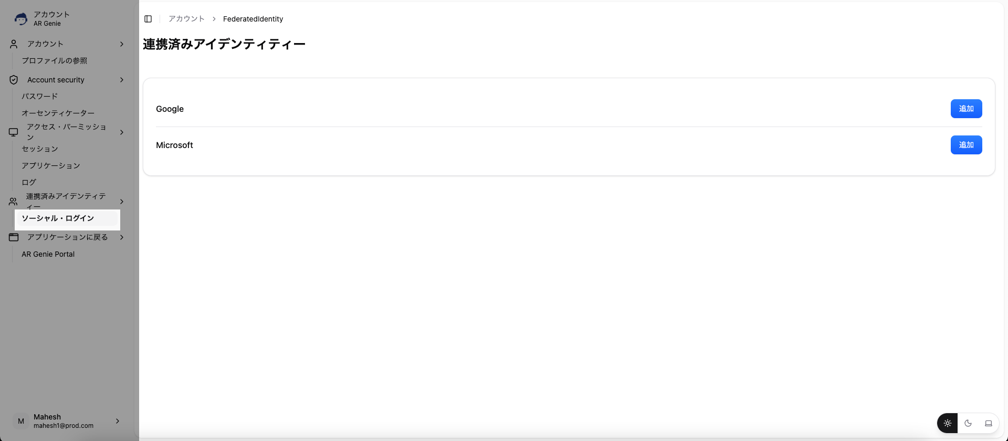Screen dimensions: 1008x441
Task: Click the people icon beside 連携済みアイデンティティー
Action: (x=14, y=202)
